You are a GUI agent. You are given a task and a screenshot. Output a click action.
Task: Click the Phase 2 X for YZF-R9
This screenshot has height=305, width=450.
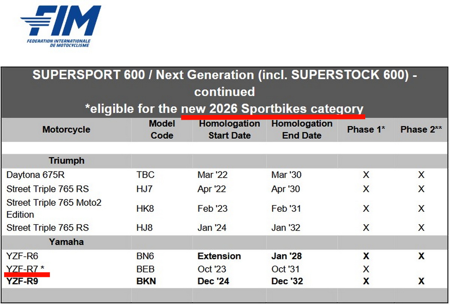[x=421, y=281]
